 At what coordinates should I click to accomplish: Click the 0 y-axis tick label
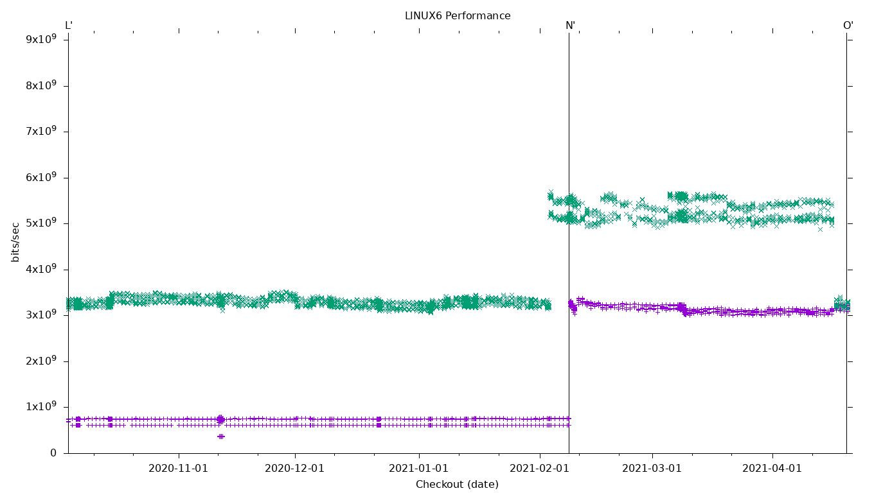53,453
